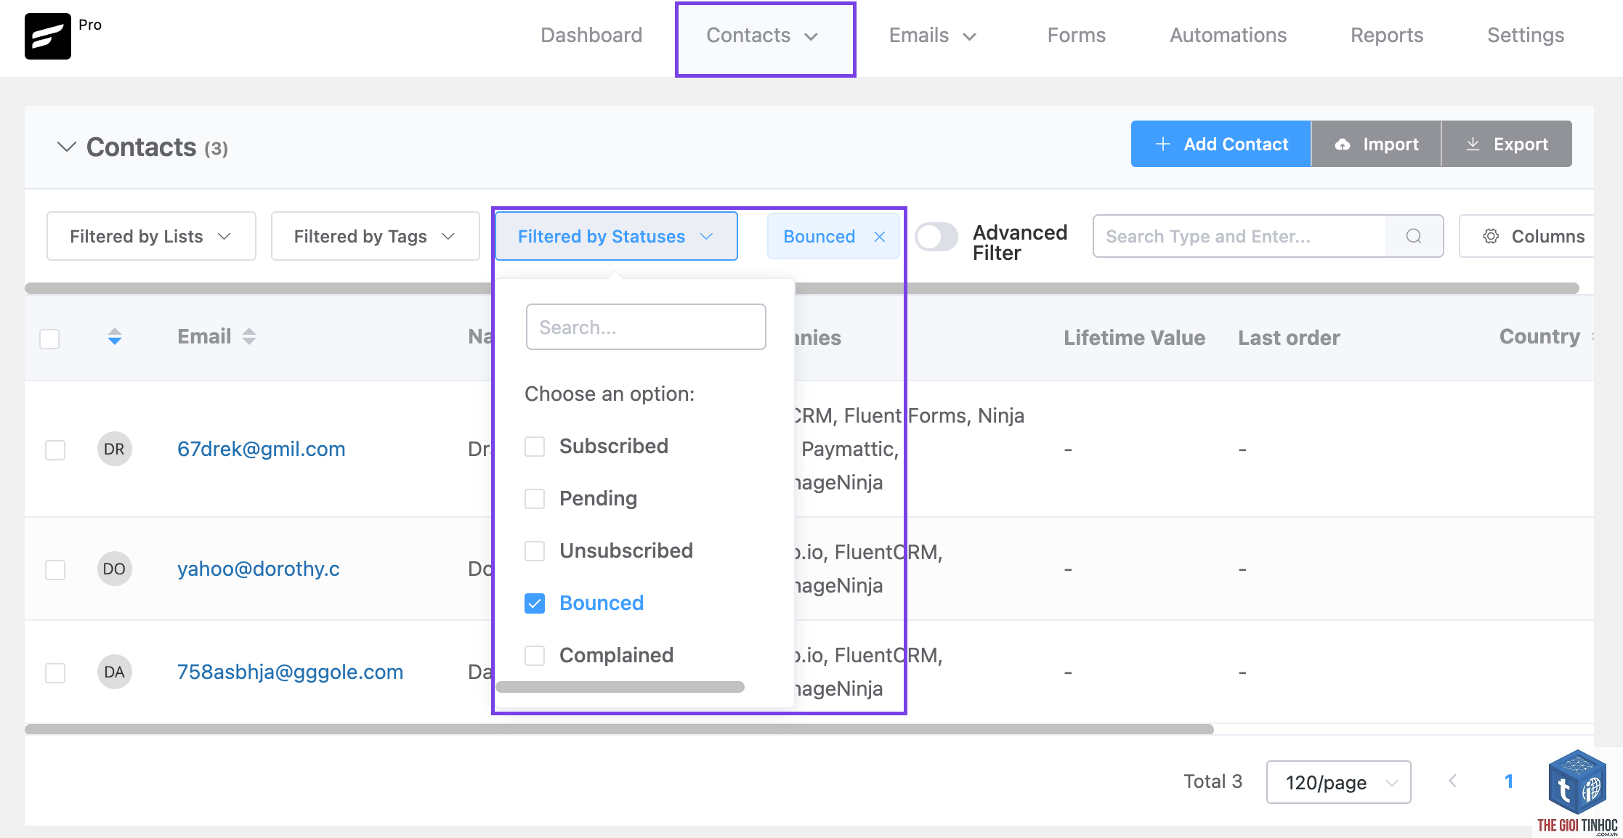Go to previous page arrow

click(x=1453, y=781)
